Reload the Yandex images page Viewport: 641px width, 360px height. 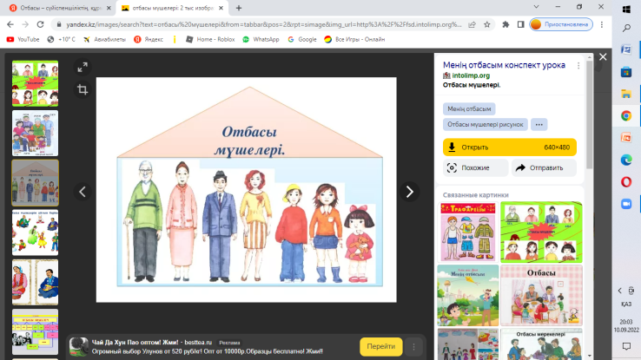pyautogui.click(x=40, y=24)
